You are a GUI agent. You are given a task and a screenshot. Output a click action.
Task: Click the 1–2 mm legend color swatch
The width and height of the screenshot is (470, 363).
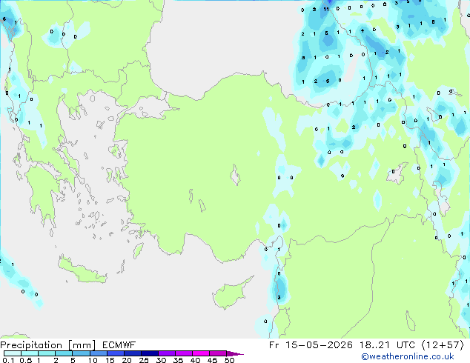[x=47, y=353]
